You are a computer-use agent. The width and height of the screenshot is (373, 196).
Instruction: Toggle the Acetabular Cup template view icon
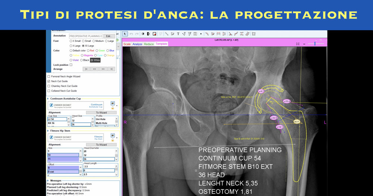click(x=113, y=103)
